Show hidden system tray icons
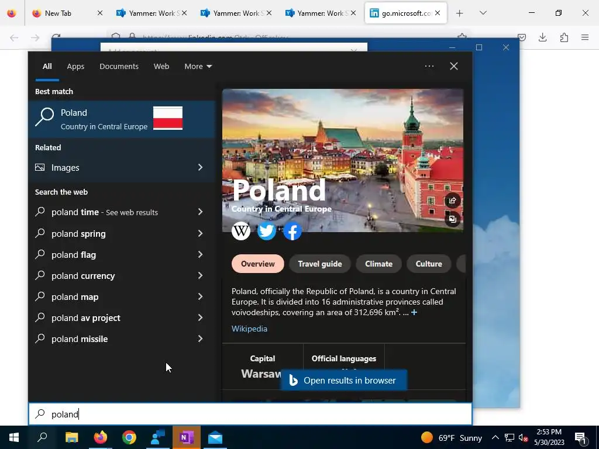599x449 pixels. 495,437
